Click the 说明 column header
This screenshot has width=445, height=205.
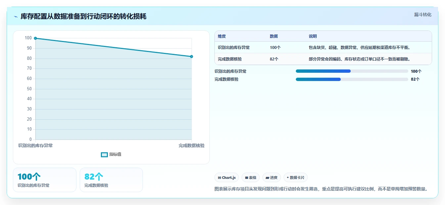click(x=313, y=36)
